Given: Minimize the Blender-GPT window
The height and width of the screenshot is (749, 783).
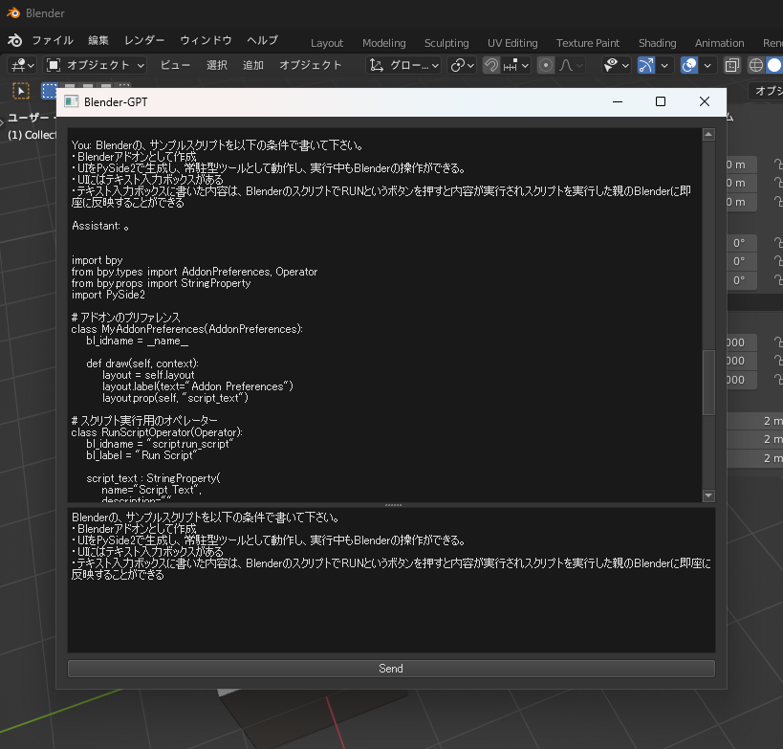Looking at the screenshot, I should pyautogui.click(x=618, y=102).
